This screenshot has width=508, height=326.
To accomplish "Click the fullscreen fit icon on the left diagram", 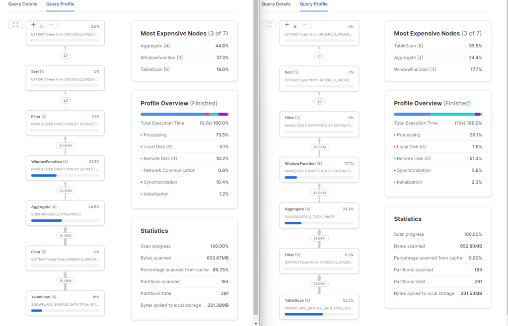I will [15, 24].
